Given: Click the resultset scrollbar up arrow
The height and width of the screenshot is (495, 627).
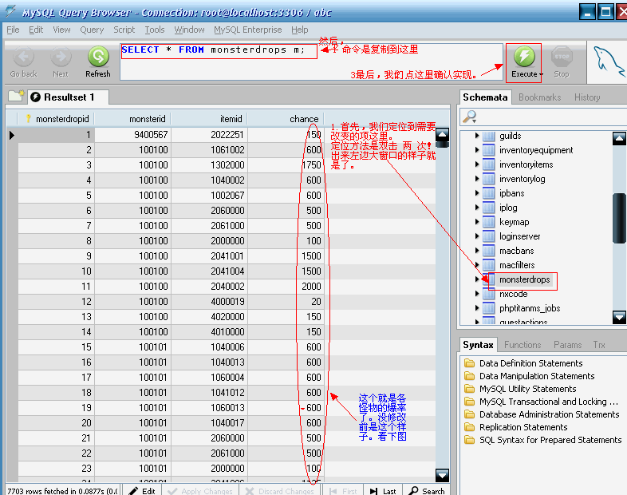Looking at the screenshot, I should [x=442, y=135].
